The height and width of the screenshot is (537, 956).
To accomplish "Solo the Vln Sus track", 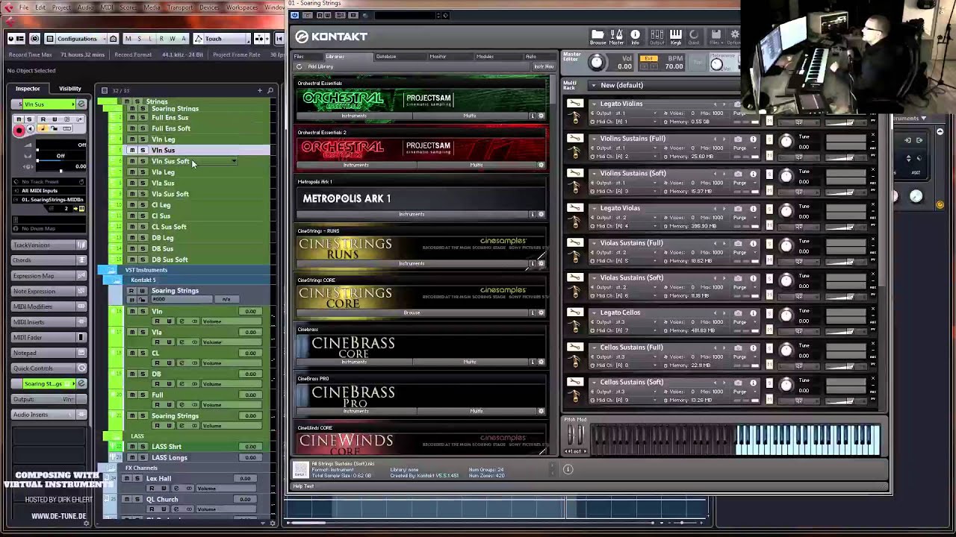I will [143, 150].
